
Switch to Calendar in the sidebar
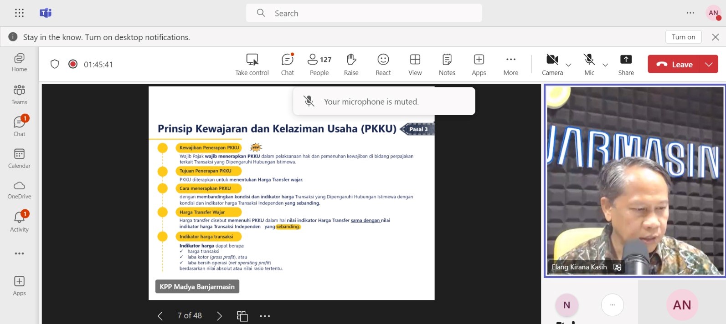(19, 158)
